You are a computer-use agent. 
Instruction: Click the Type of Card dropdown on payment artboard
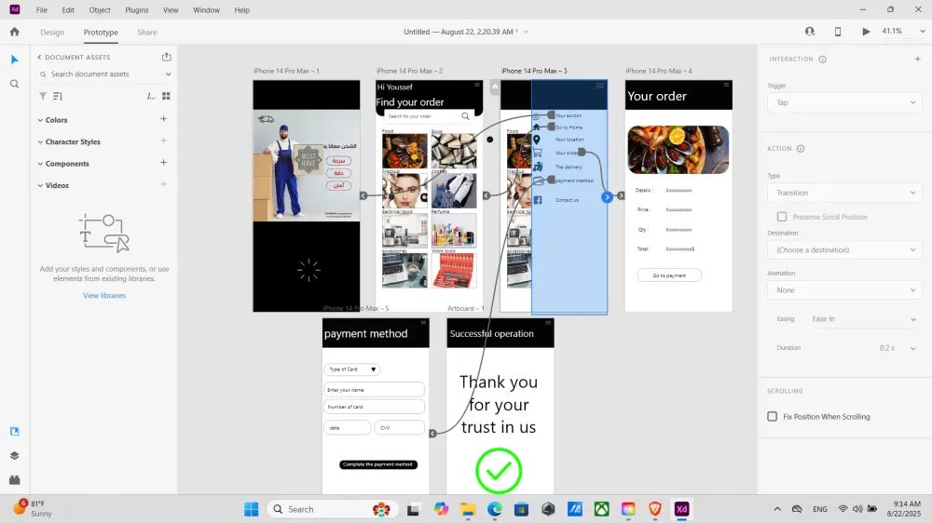coord(352,369)
